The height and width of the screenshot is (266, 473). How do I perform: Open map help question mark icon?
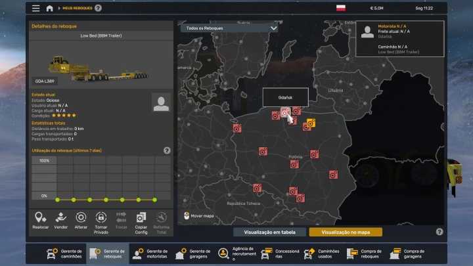pos(439,232)
